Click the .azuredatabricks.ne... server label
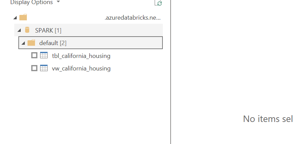 click(x=133, y=18)
